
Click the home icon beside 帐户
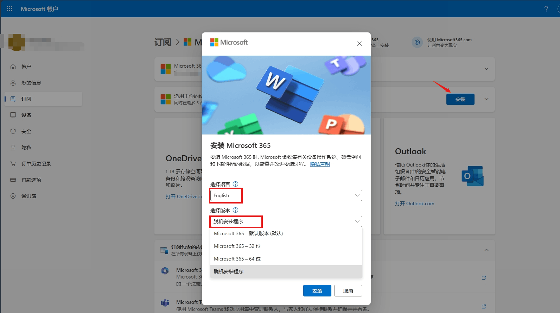(x=13, y=66)
